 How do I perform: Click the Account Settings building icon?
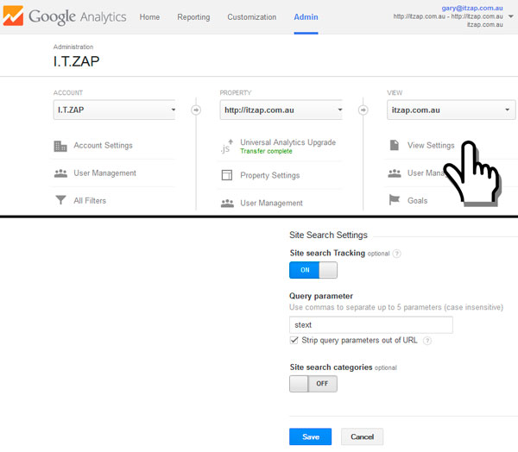tap(60, 146)
